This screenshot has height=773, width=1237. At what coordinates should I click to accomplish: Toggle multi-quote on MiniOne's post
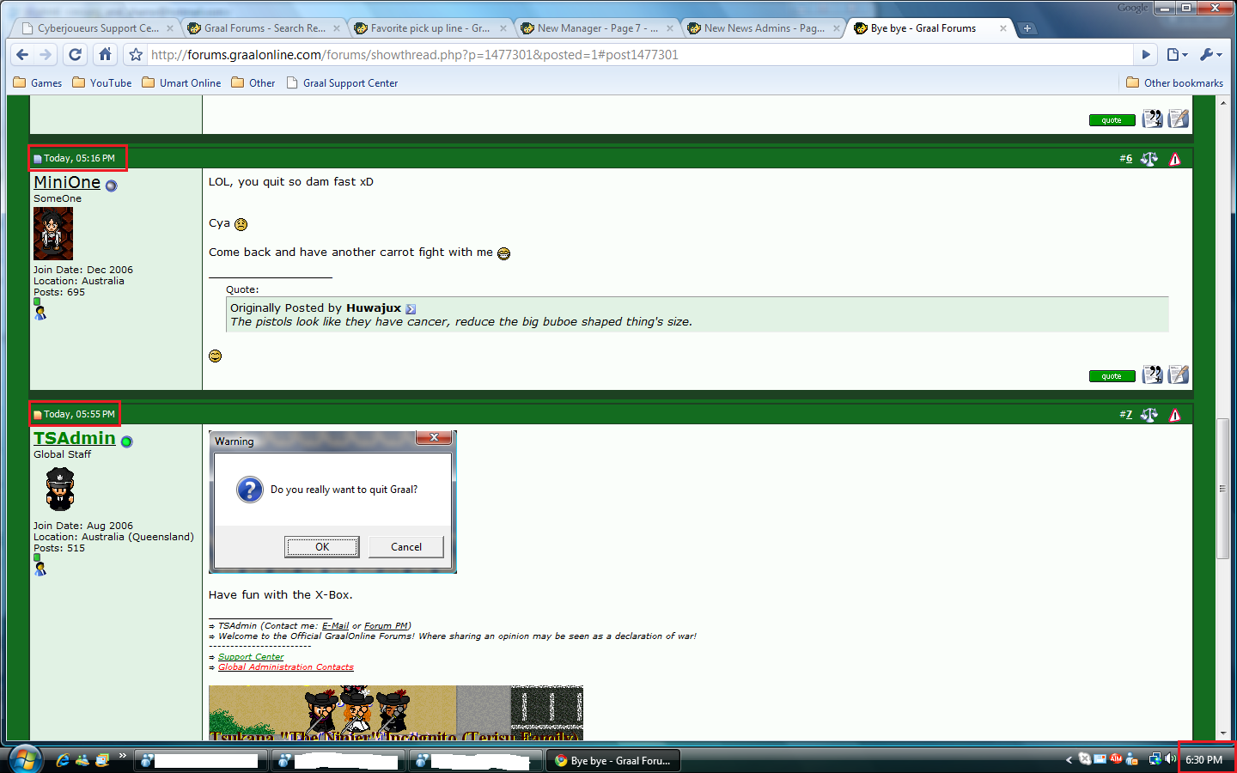[x=1152, y=375]
